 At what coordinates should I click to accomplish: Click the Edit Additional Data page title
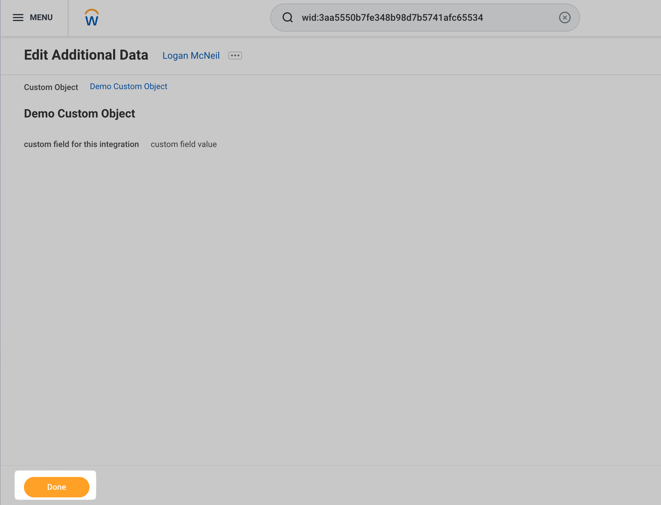tap(86, 55)
